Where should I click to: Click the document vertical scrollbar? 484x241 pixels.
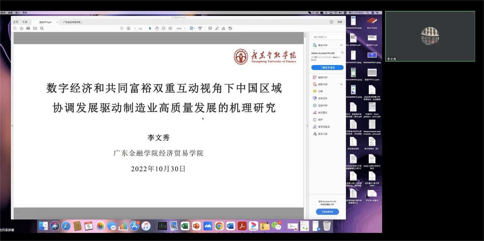point(305,36)
